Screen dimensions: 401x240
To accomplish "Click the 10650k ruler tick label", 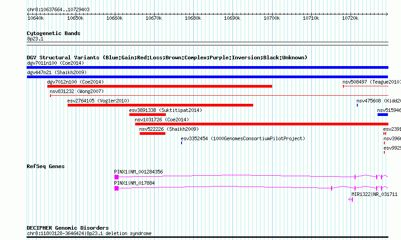I will click(x=75, y=18).
